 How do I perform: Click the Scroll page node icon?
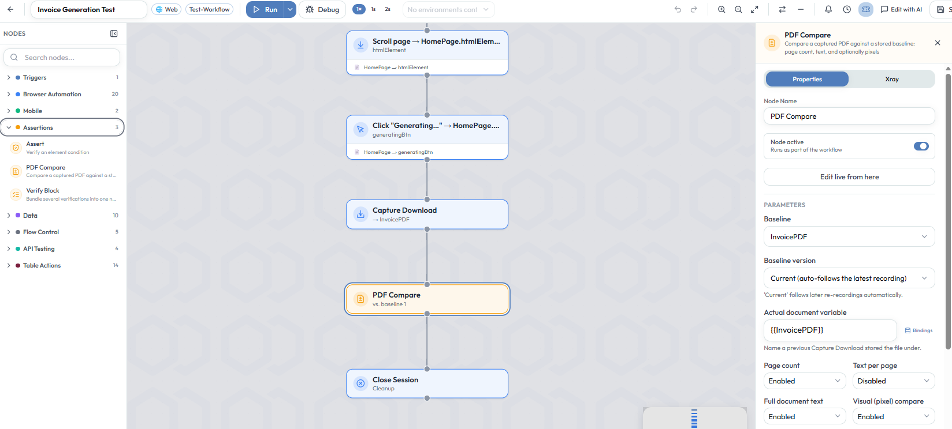pos(360,45)
